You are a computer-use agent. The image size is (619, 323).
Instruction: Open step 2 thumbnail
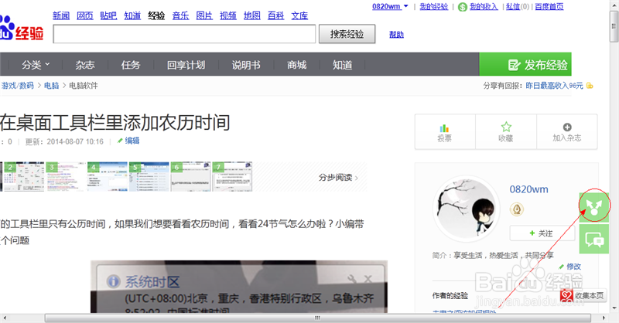point(24,176)
